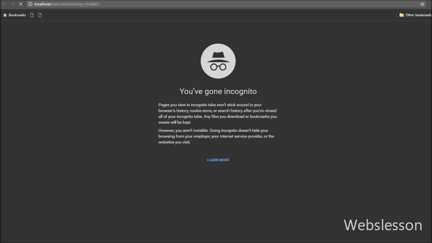Bookmark this page with the star icon
Viewport: 432px width, 243px height.
[422, 4]
